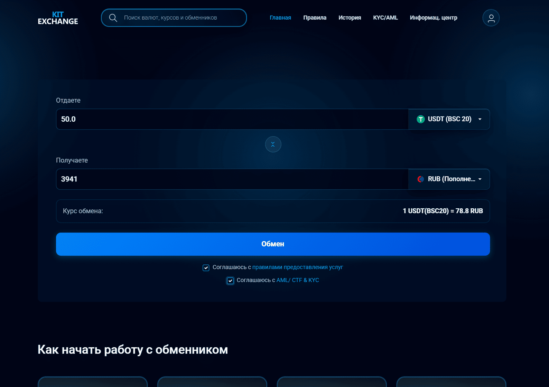
Task: Open the История menu item
Action: coord(350,18)
